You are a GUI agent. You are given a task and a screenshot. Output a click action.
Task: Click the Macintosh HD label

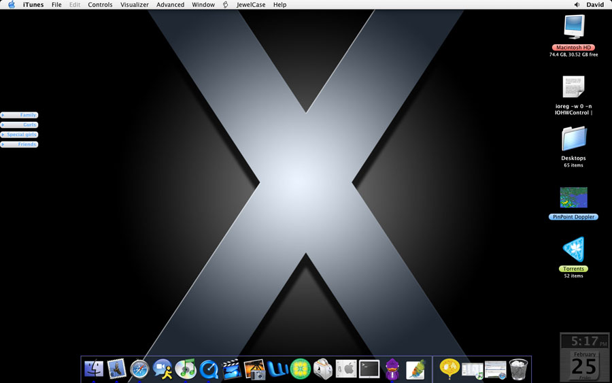(573, 48)
